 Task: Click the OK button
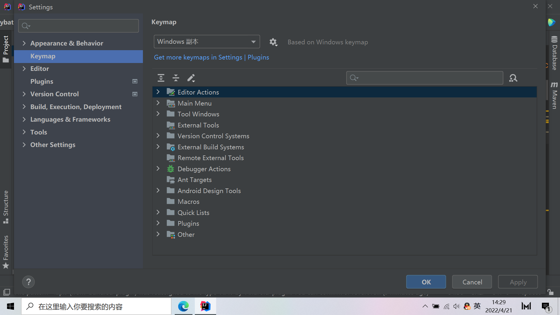tap(426, 282)
